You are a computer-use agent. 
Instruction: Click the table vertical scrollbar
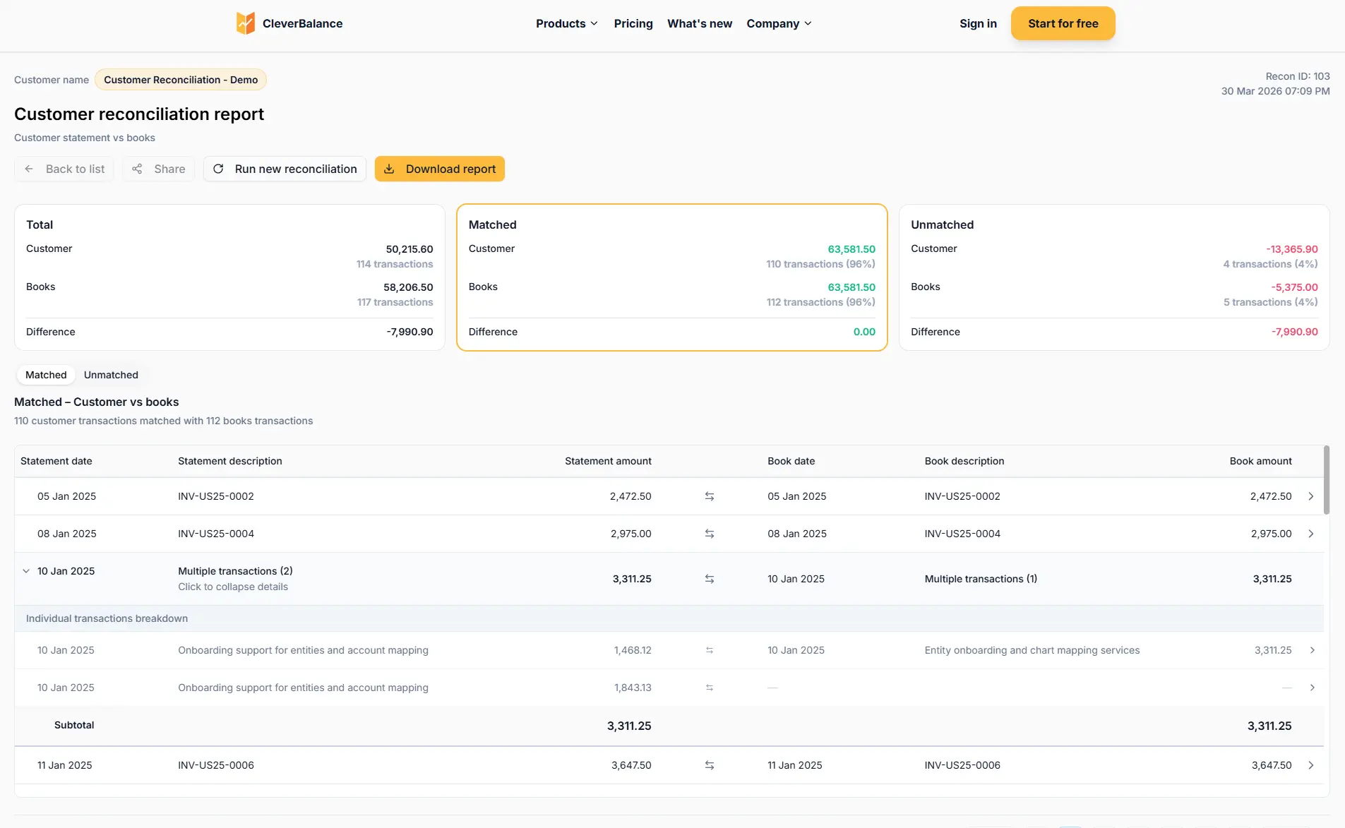point(1326,480)
